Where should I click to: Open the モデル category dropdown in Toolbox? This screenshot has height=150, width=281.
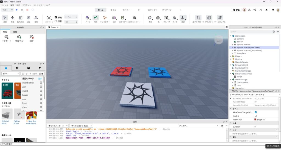[10, 74]
